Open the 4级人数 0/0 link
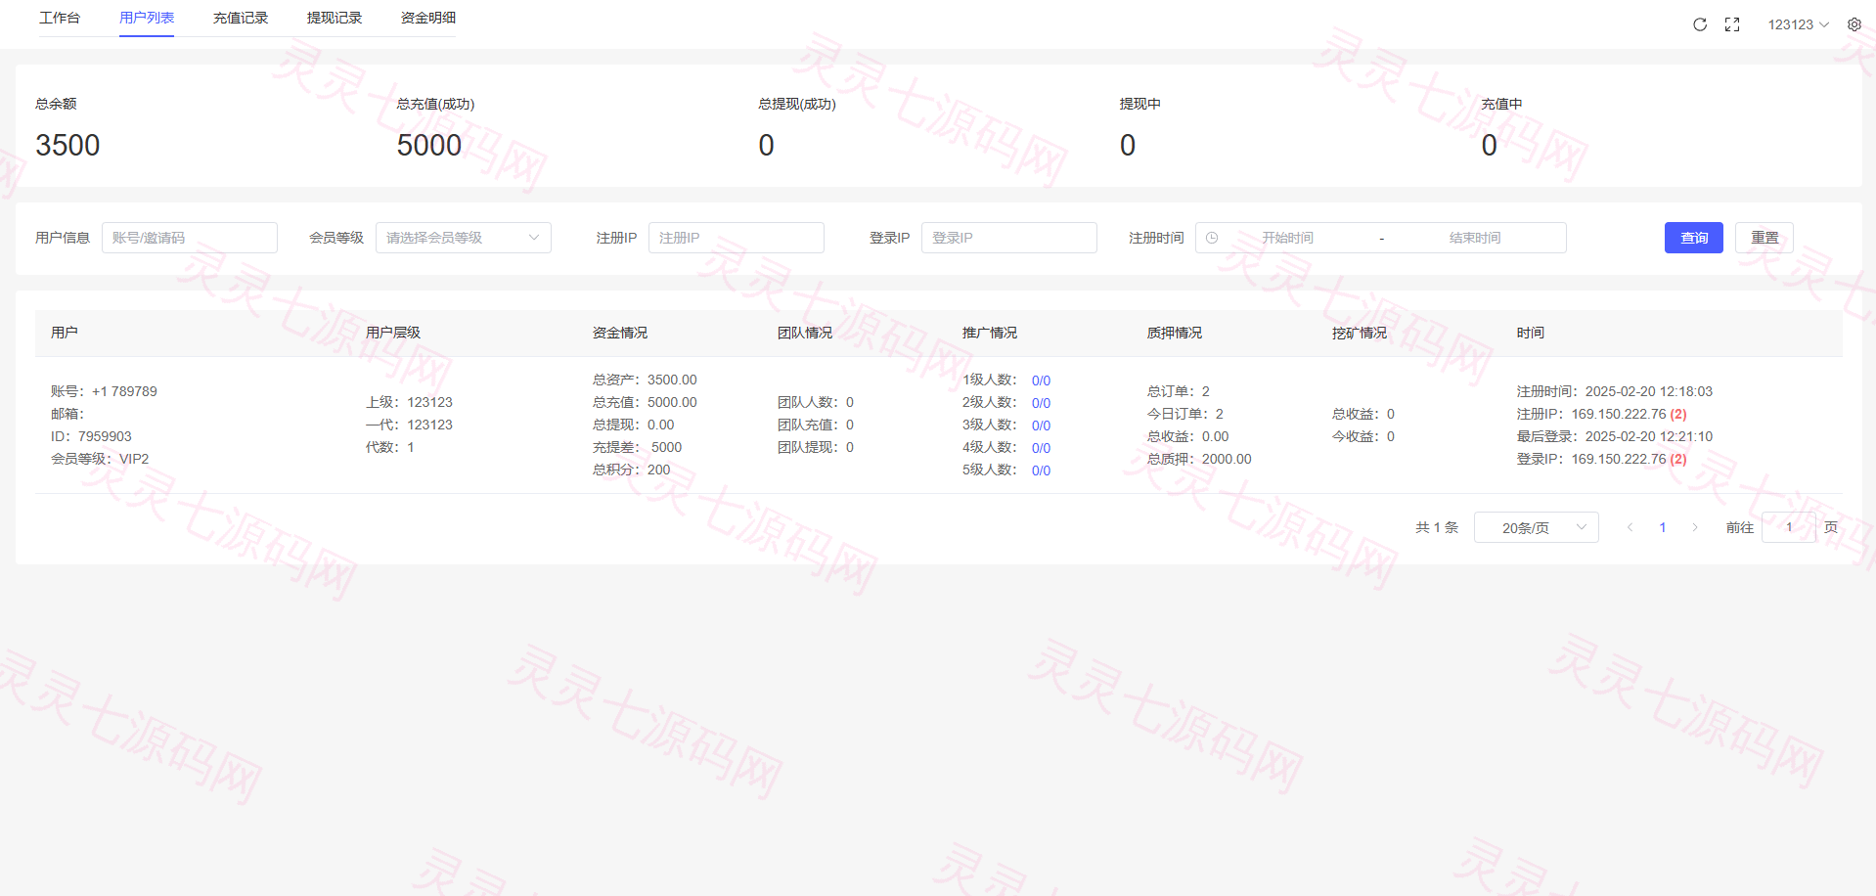The width and height of the screenshot is (1876, 896). (x=1041, y=448)
